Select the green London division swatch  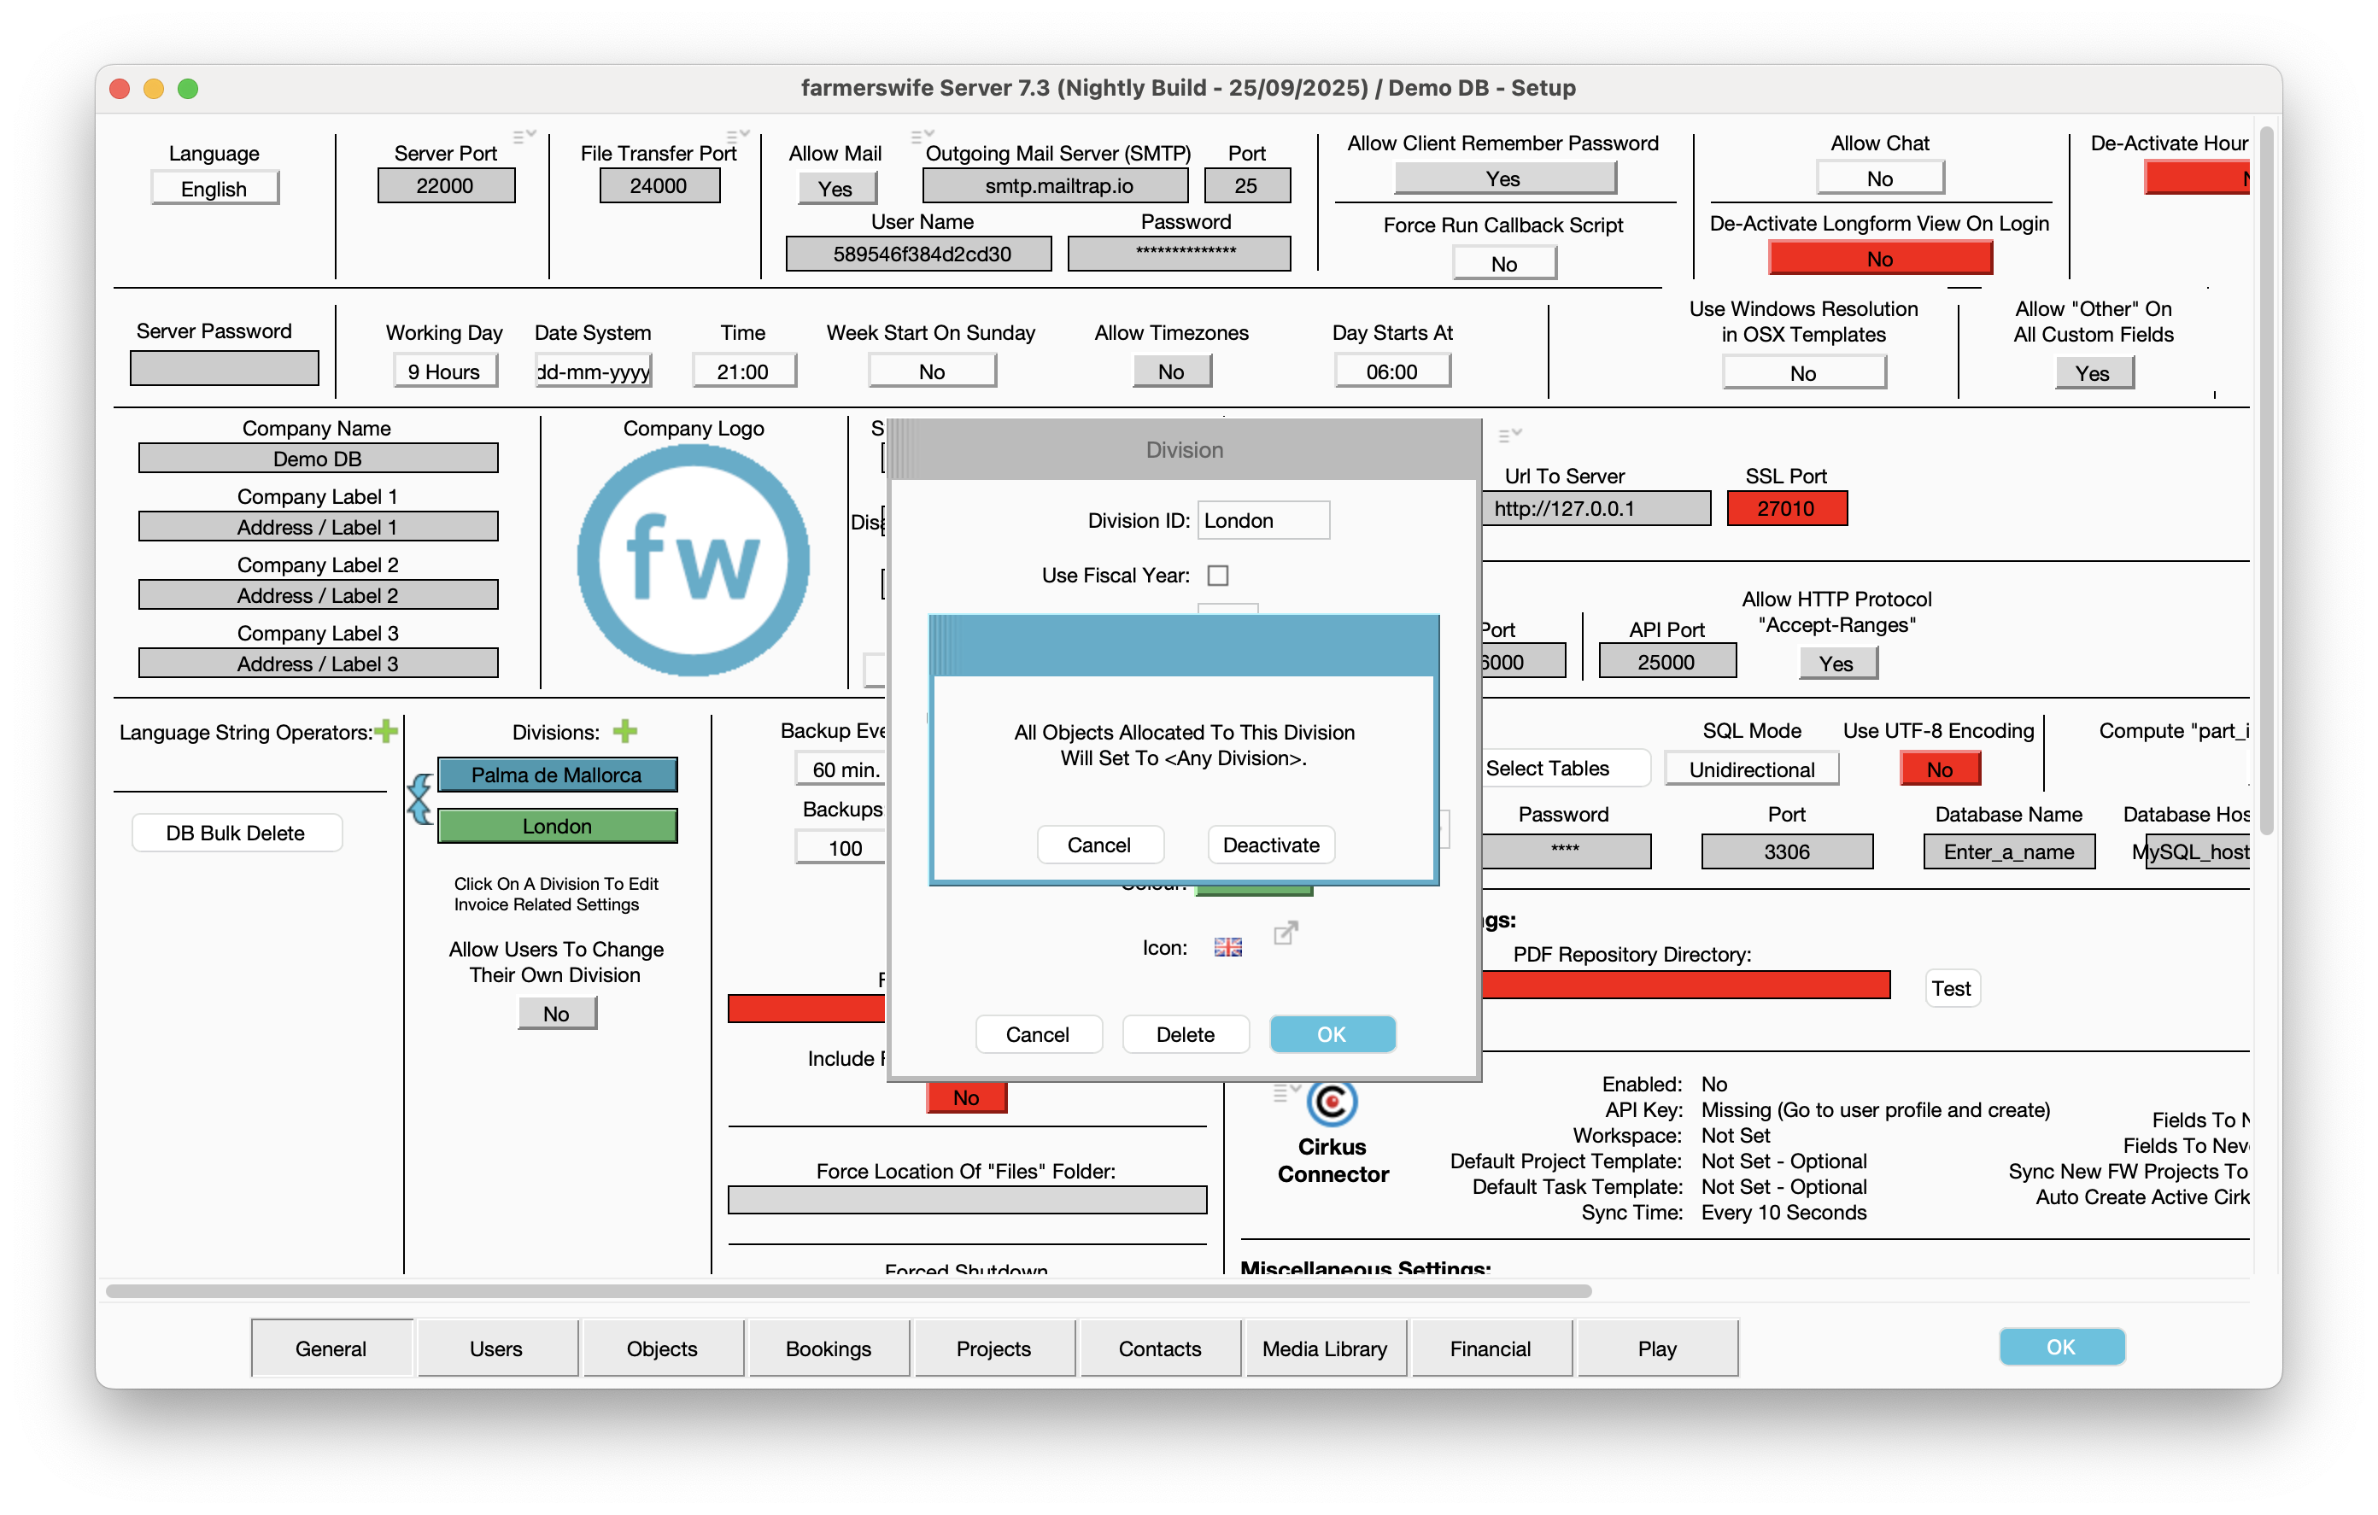pos(557,826)
